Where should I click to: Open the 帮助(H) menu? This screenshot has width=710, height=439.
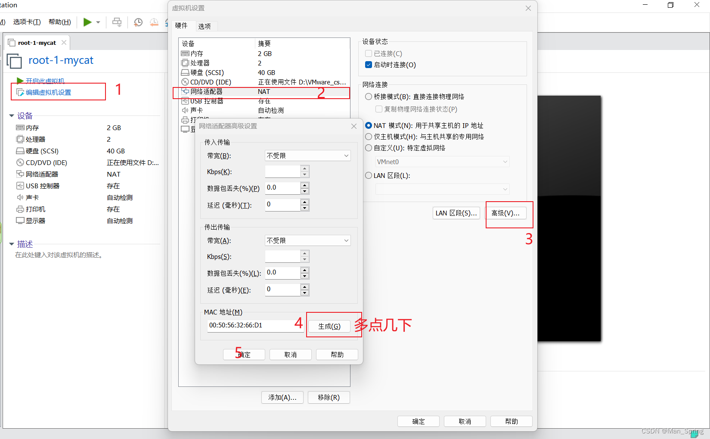click(x=60, y=22)
